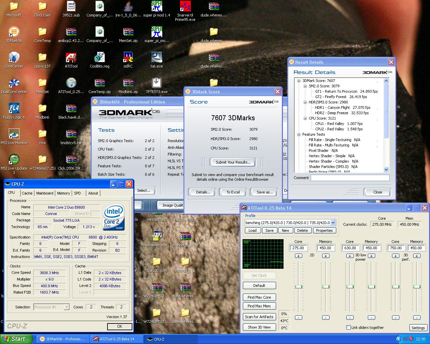This screenshot has width=430, height=344.
Task: Open the riva folder icon
Action: click(42, 136)
